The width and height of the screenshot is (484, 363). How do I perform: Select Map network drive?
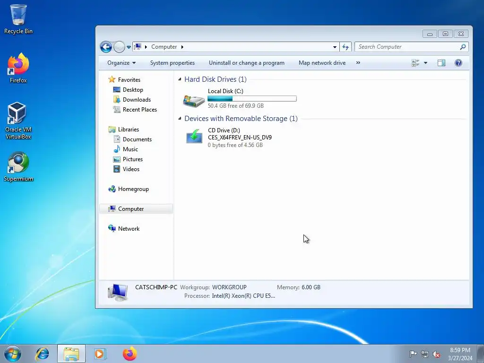click(322, 63)
